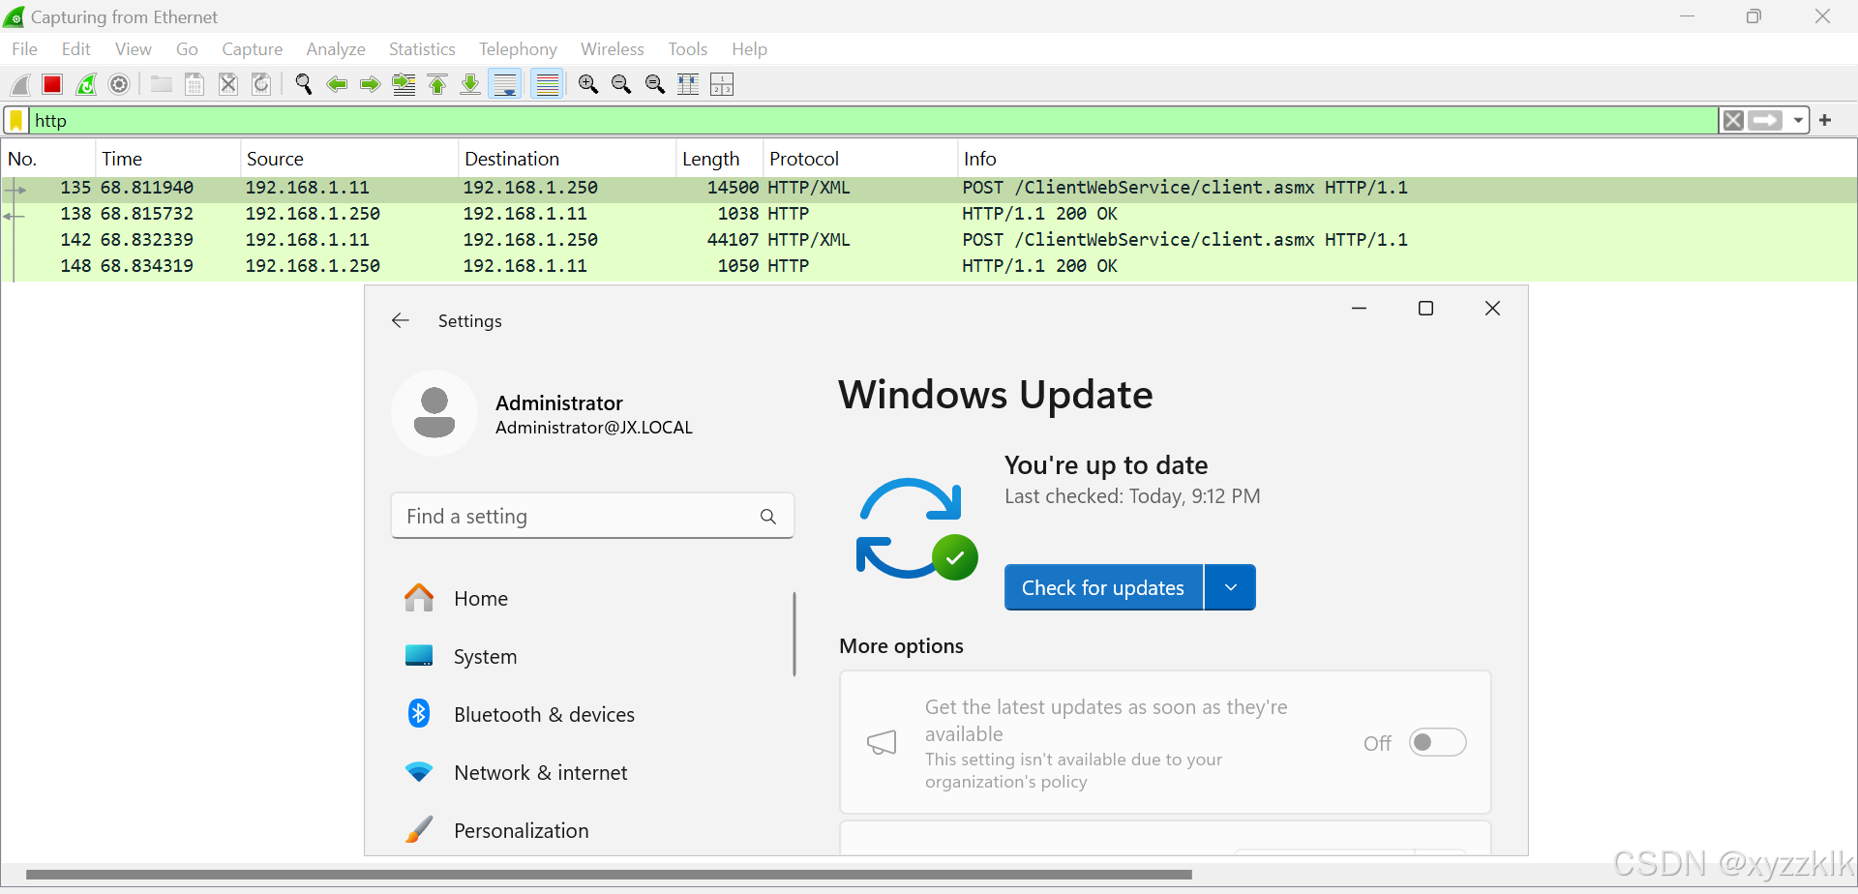Open capture options gear icon
The height and width of the screenshot is (894, 1858).
click(119, 85)
